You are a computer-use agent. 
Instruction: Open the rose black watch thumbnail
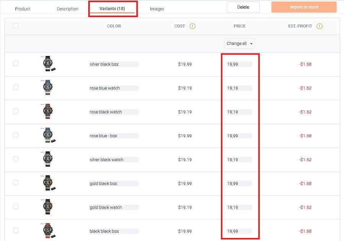[x=48, y=112]
